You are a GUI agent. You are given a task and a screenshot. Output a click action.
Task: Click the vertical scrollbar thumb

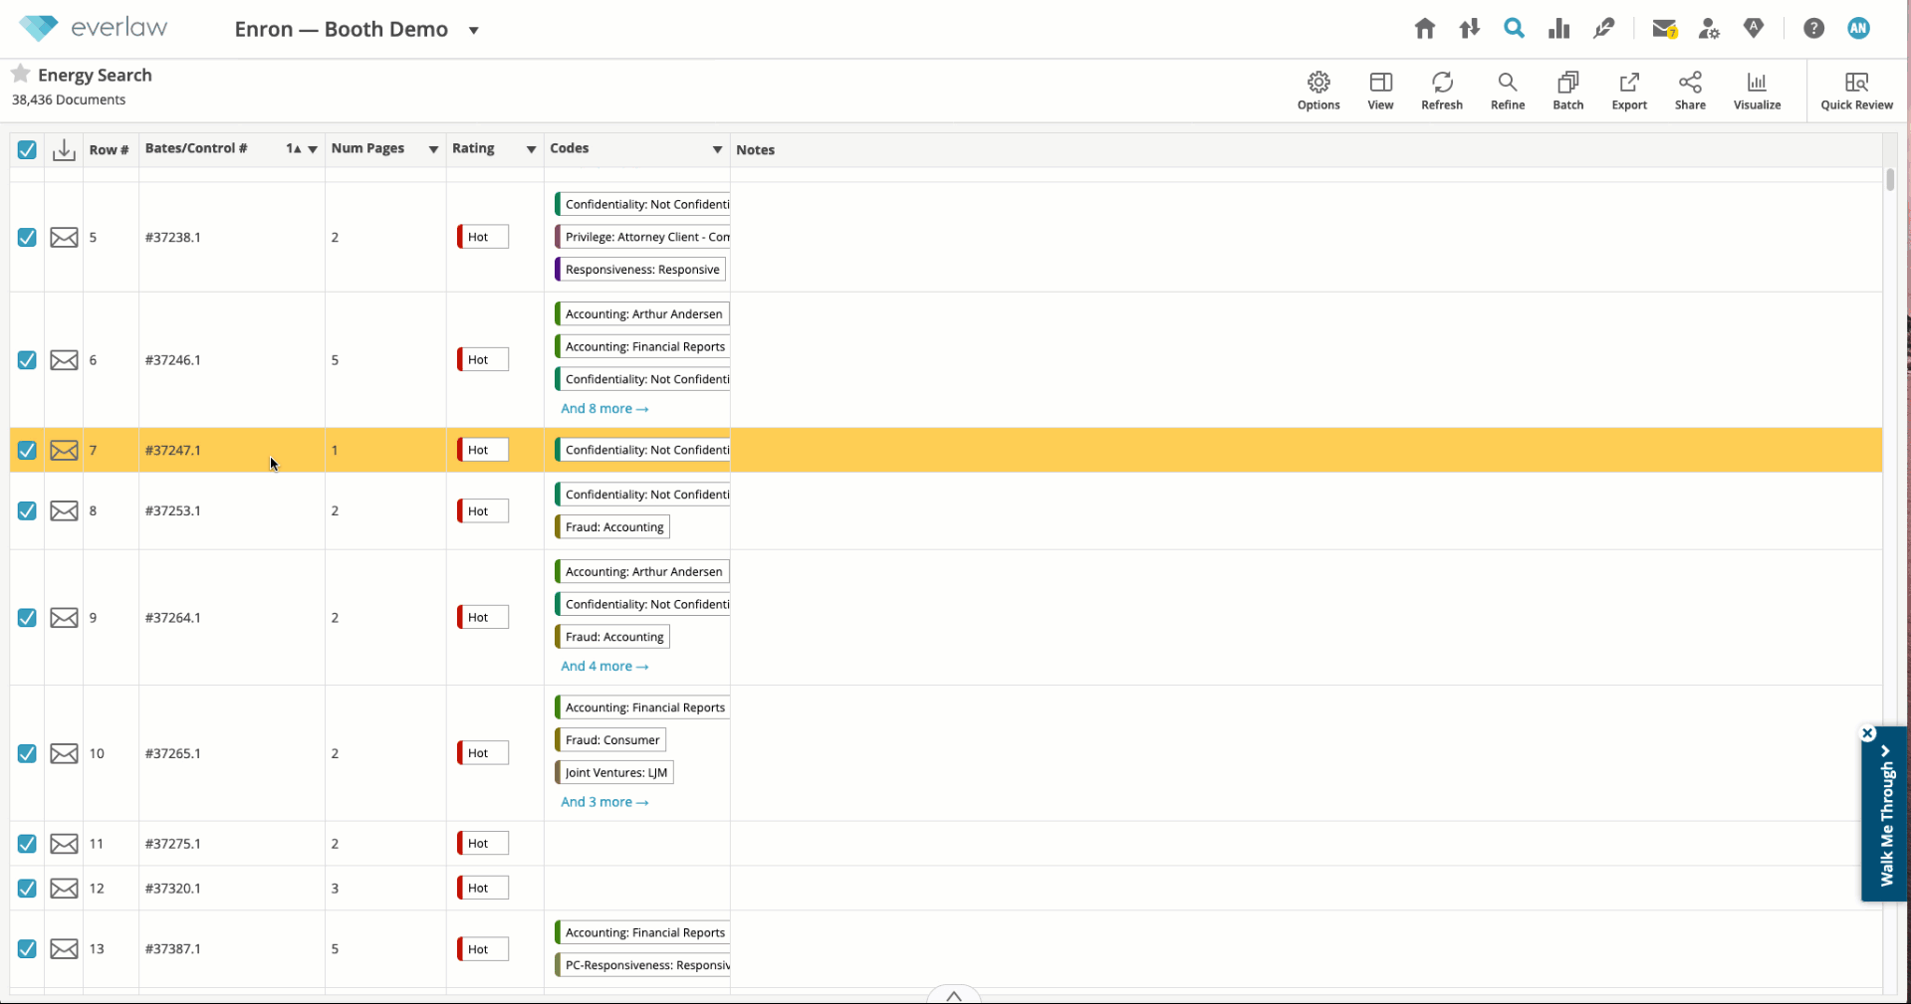[1890, 179]
